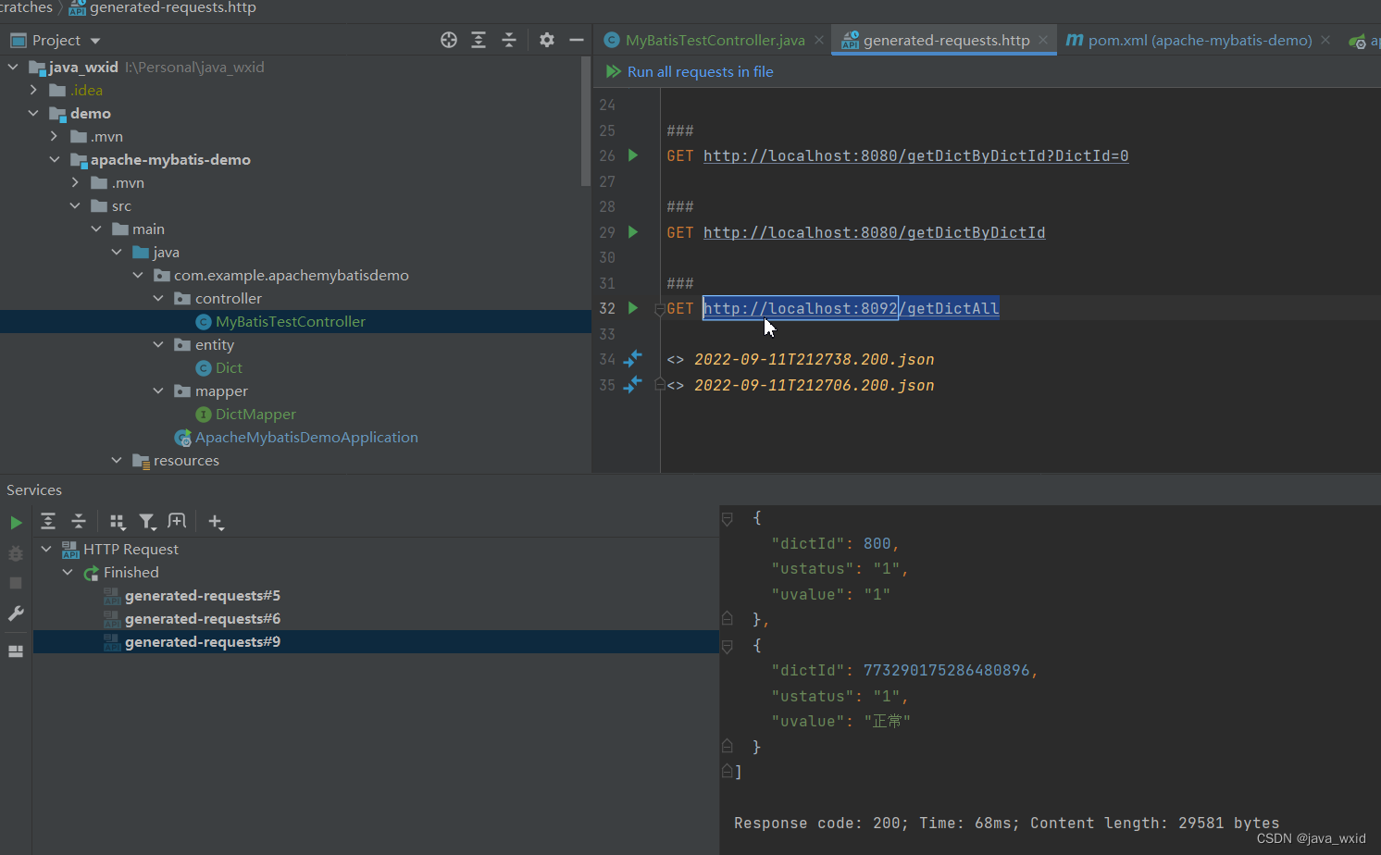Click Open in new tab icon in Services

click(177, 522)
